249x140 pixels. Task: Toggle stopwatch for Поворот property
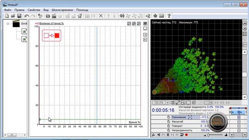[x=168, y=126]
